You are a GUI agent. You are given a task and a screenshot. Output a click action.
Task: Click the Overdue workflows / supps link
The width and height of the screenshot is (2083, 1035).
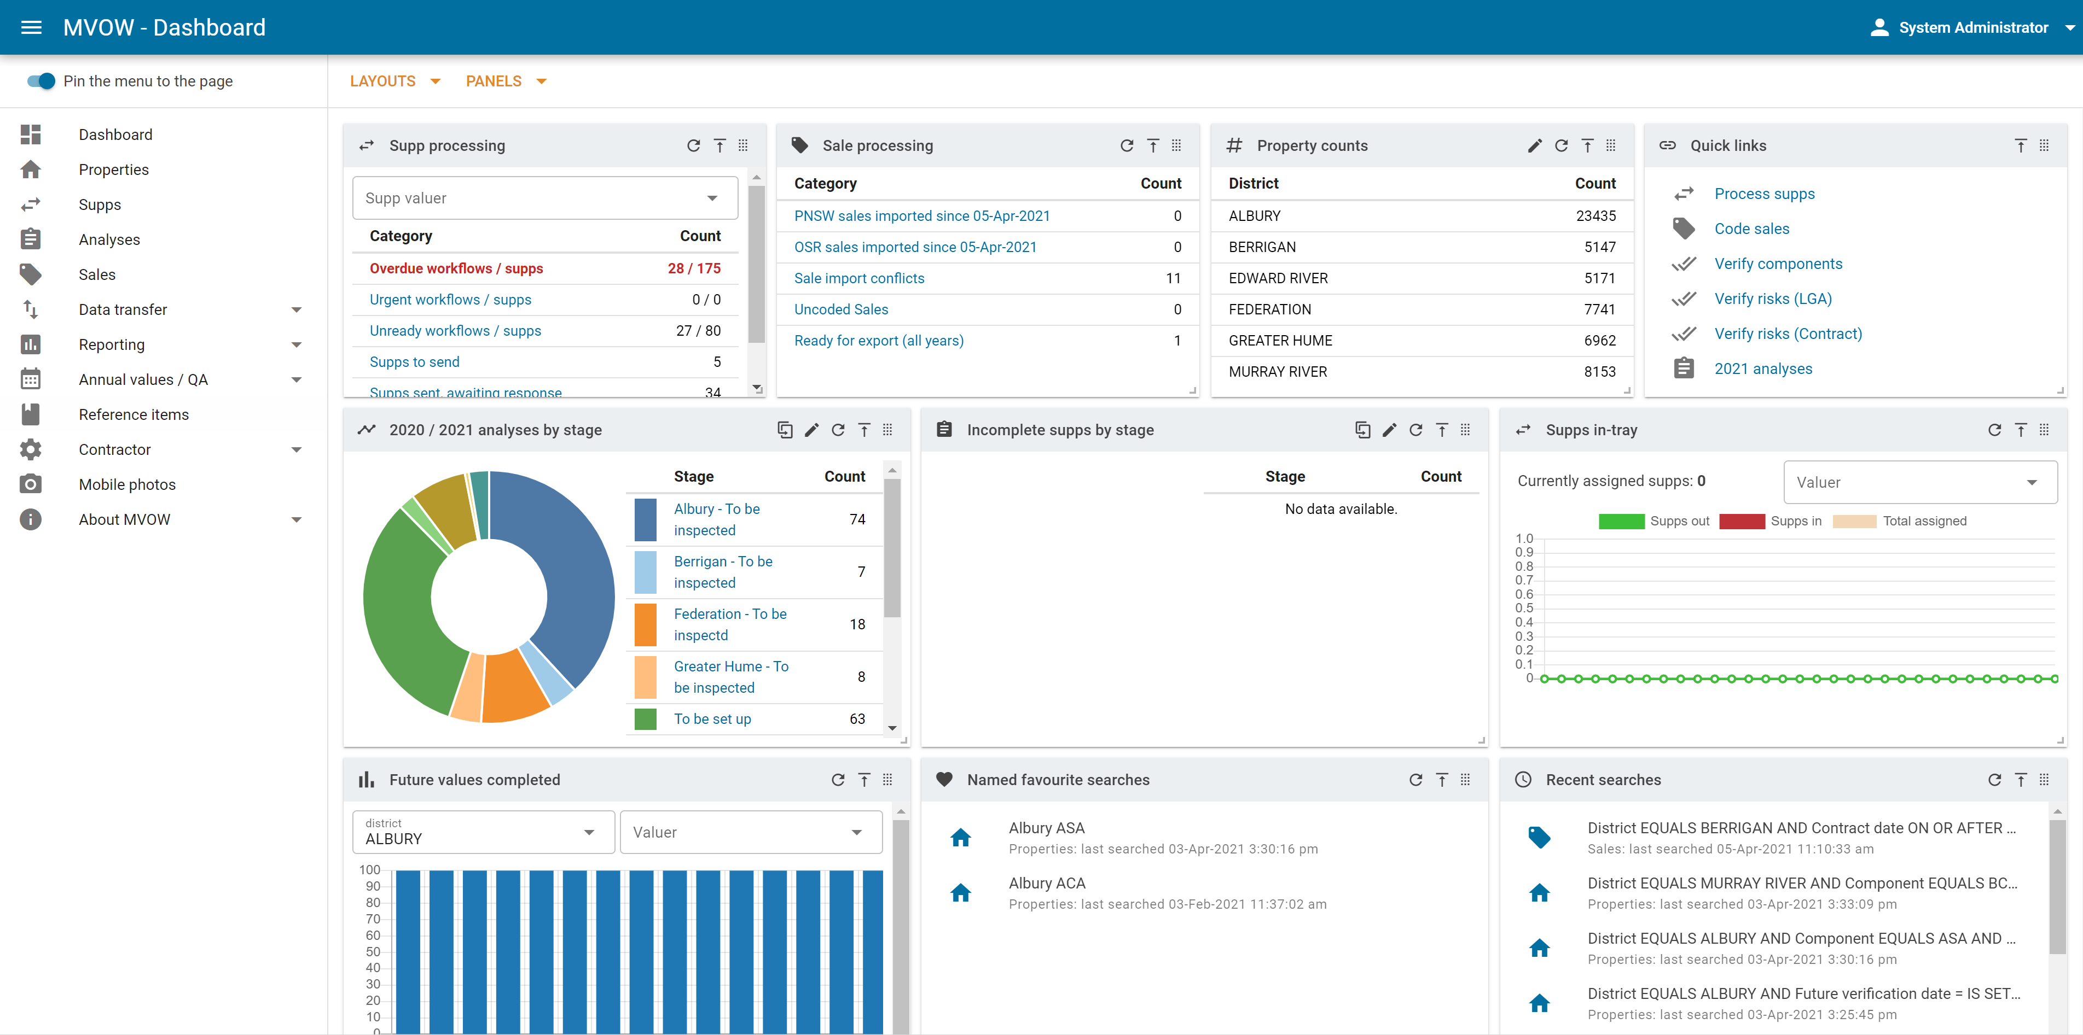(x=456, y=268)
